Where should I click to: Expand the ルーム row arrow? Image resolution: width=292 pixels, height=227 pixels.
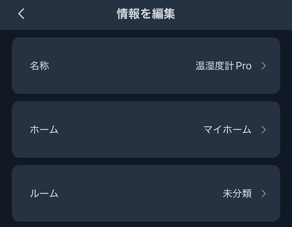click(x=264, y=193)
